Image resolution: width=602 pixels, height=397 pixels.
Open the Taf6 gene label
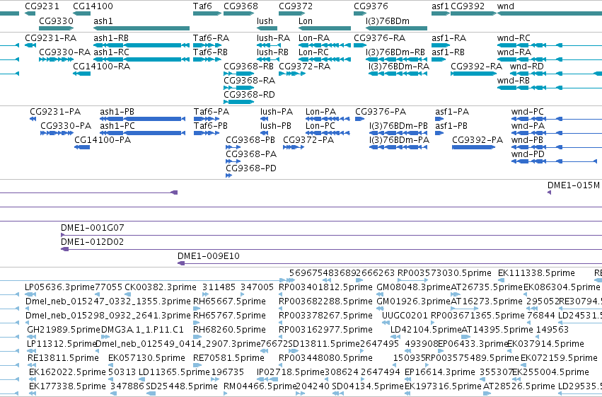[x=202, y=6]
